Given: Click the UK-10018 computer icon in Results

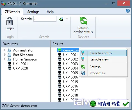Looking at the screenshot, I should coord(60,95).
